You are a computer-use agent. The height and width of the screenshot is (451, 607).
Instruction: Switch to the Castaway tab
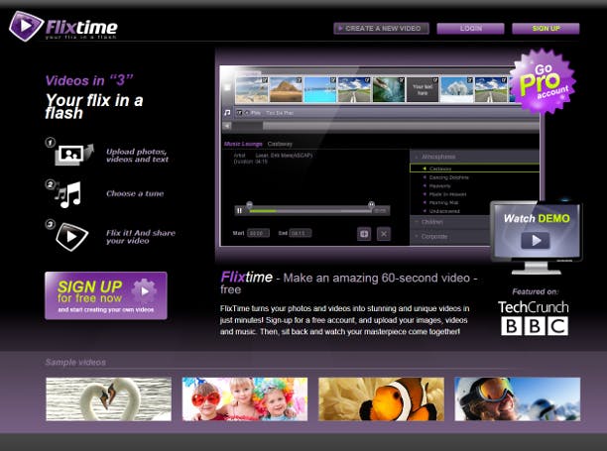[x=280, y=144]
